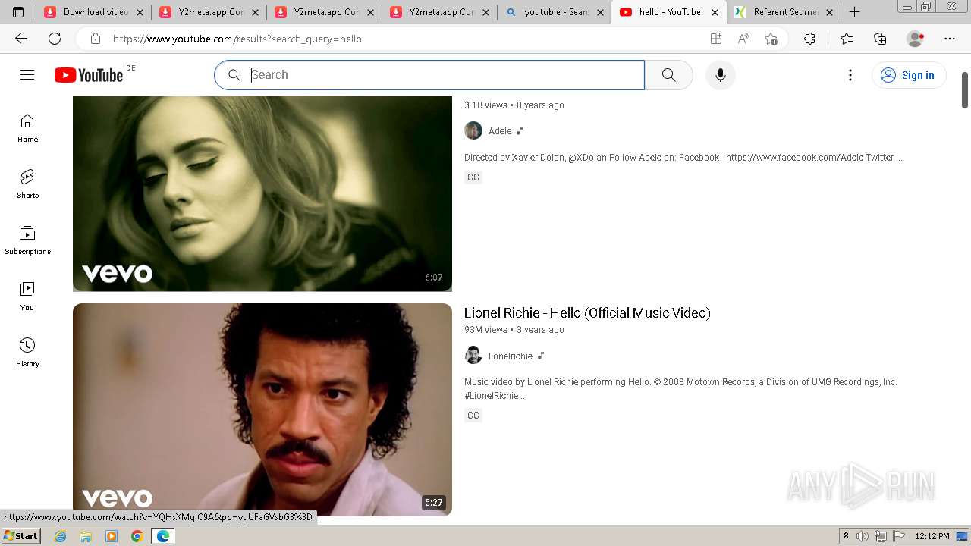Open You section in sidebar
Screen dimensions: 971x546
pyautogui.click(x=27, y=297)
